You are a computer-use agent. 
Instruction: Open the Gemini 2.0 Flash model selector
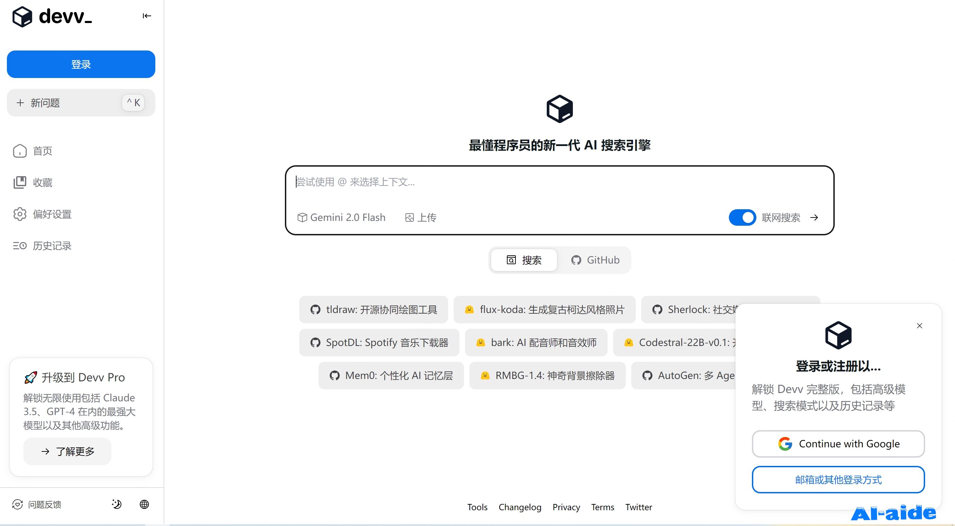tap(342, 217)
